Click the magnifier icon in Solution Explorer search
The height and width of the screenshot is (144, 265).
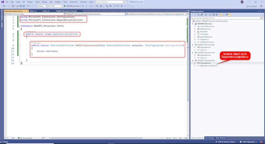261,18
